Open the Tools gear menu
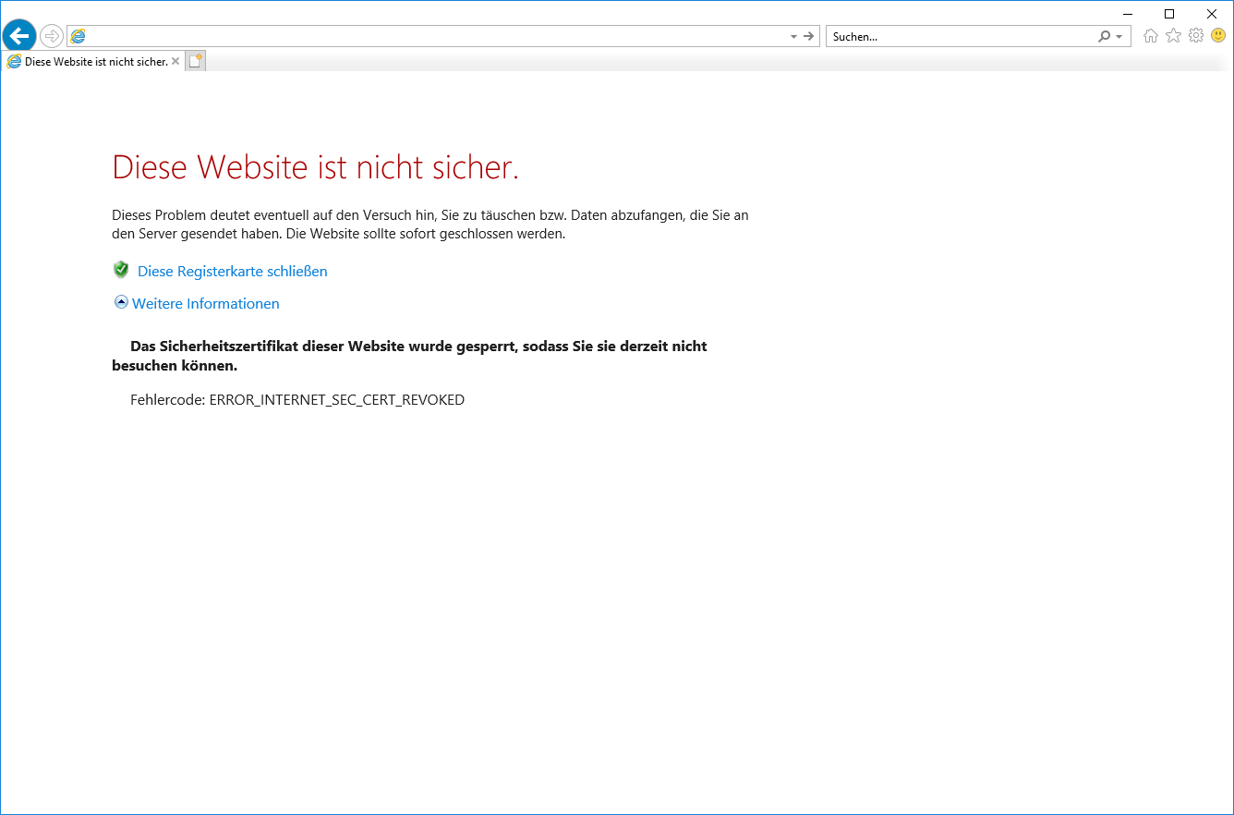The width and height of the screenshot is (1234, 815). [x=1196, y=35]
